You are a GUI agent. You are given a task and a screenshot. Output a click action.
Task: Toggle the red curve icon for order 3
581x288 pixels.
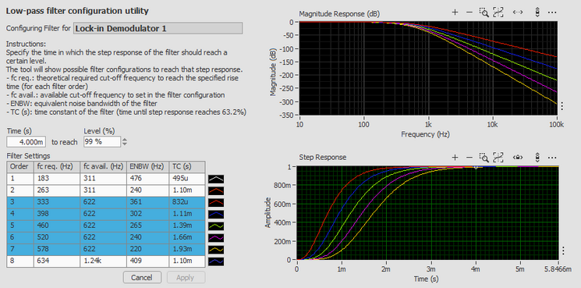(216, 202)
